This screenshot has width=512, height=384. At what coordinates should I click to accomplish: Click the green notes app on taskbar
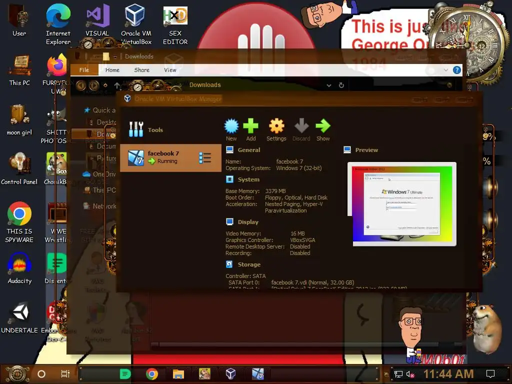pos(125,374)
